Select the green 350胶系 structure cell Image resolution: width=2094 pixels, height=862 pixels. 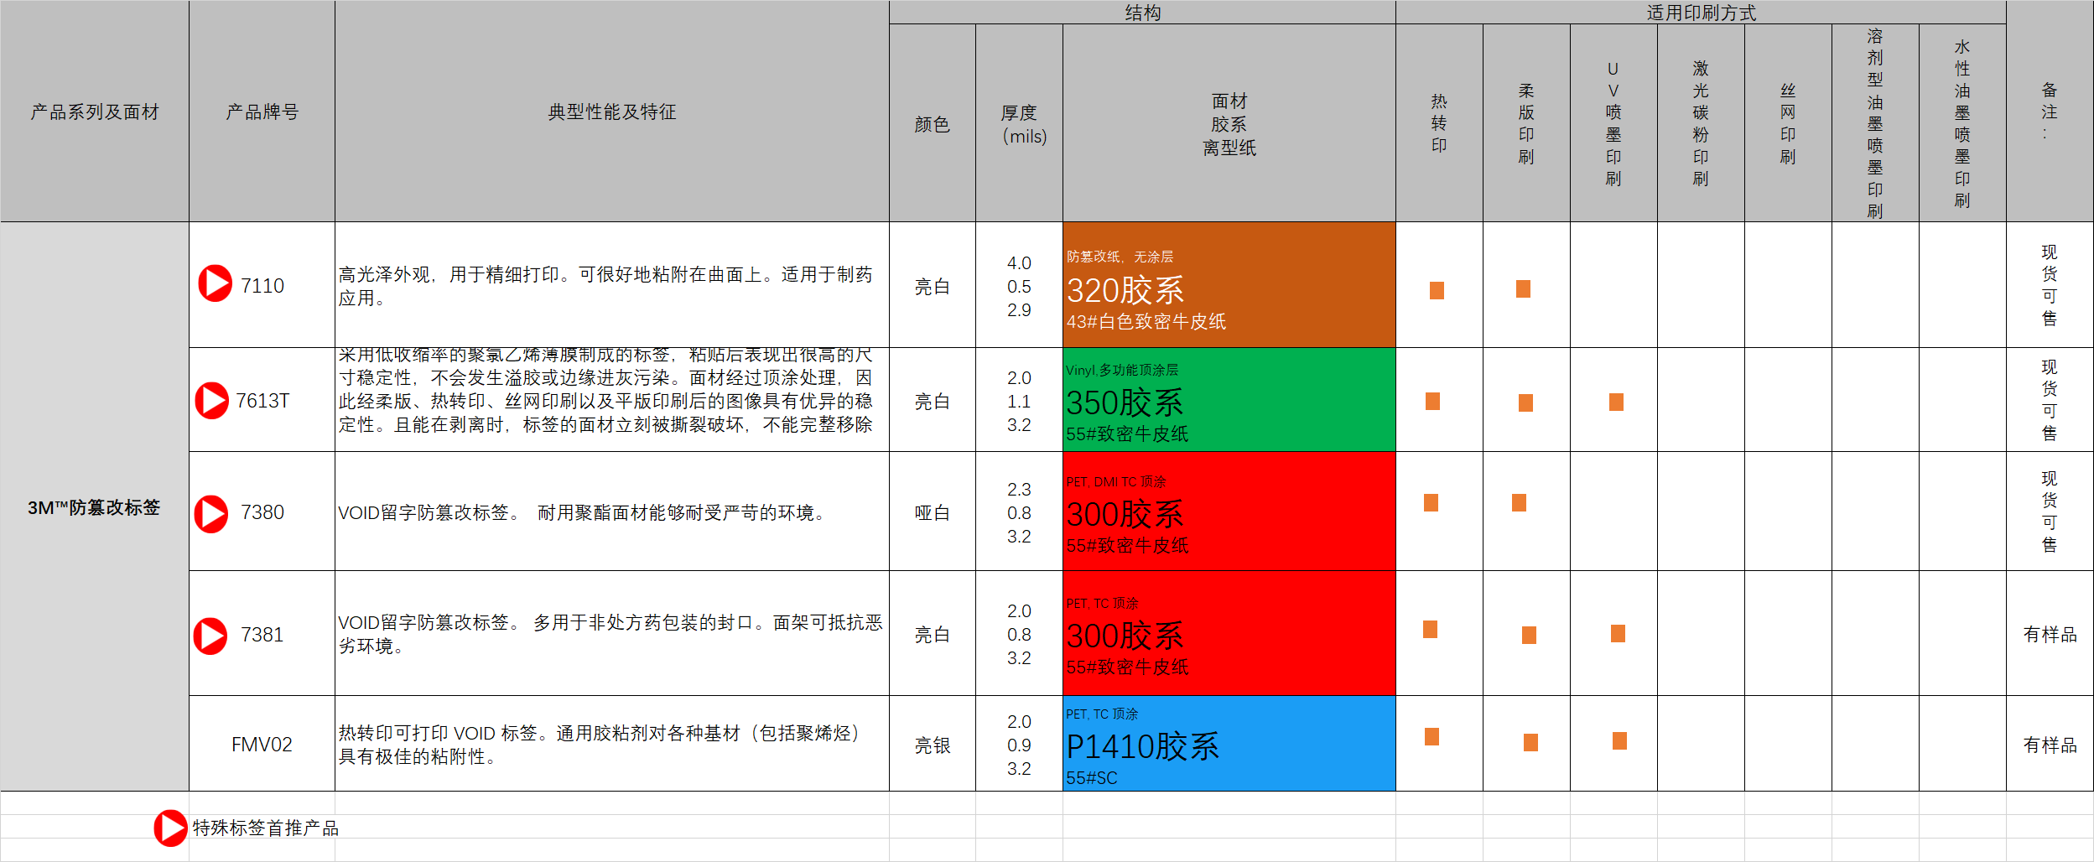[x=1229, y=400]
